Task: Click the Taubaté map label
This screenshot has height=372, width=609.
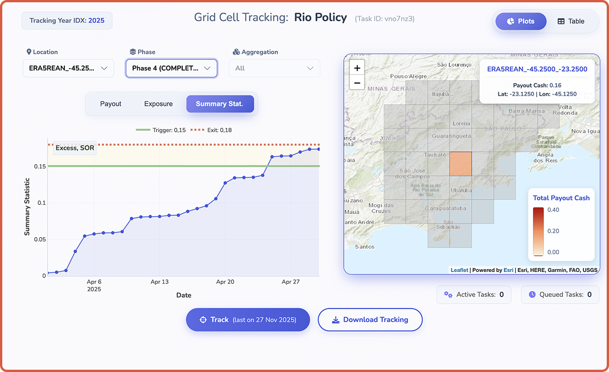Action: tap(435, 155)
